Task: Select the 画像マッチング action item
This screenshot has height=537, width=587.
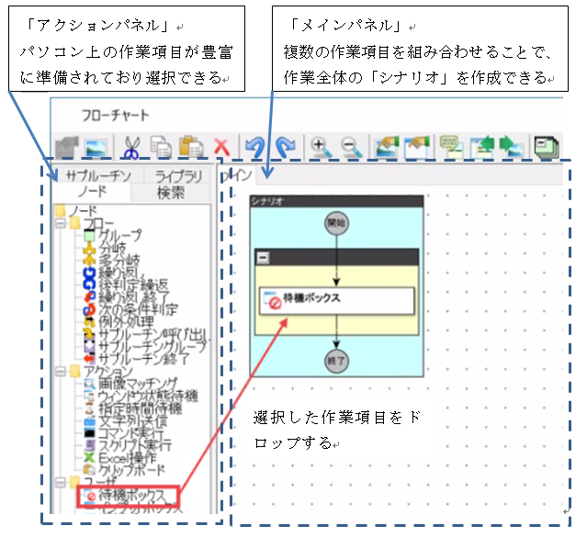Action: point(130,384)
